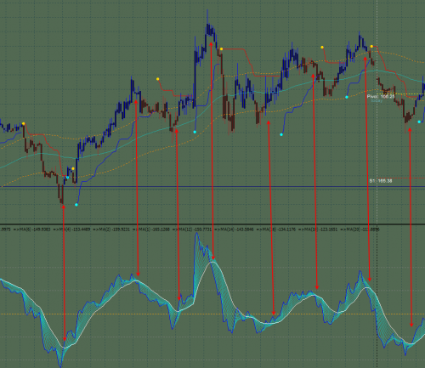Click the red arrowhead at the highest price peak
Screen dimensions: 425x368
pyautogui.click(x=211, y=44)
